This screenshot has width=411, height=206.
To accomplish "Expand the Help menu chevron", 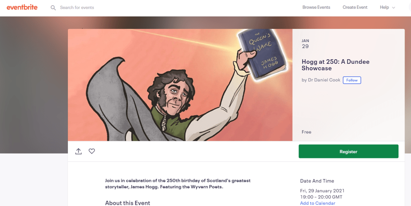I will tap(393, 8).
